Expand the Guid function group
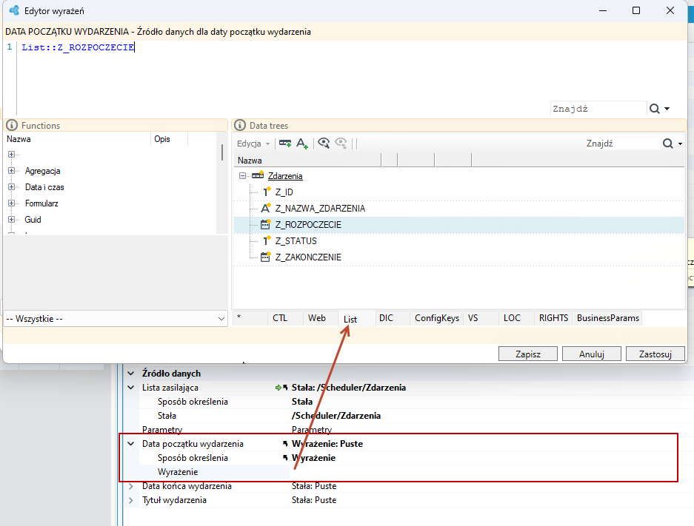Screen dimensions: 694x526 pos(12,220)
